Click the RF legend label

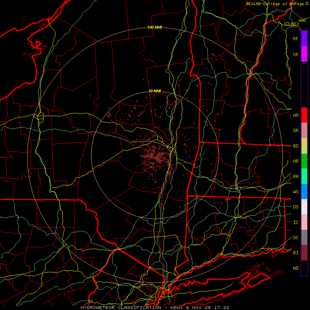coord(296,39)
